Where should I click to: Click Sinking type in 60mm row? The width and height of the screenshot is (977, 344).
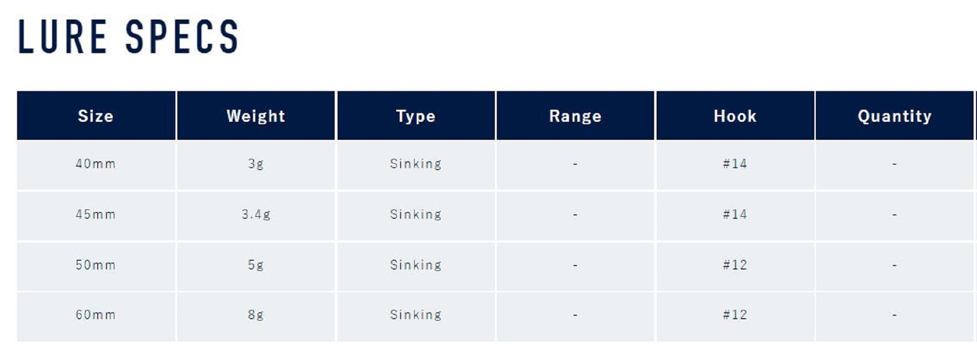click(x=416, y=315)
